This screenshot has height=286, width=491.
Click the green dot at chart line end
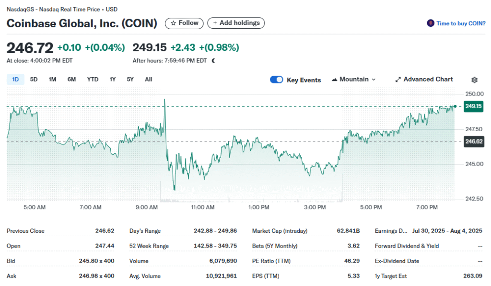[x=455, y=106]
